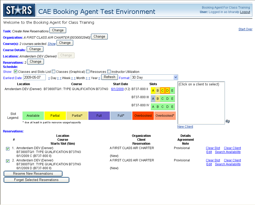This screenshot has width=255, height=205.
Task: Enable the Classes (Graphical) checkbox
Action: pos(53,72)
